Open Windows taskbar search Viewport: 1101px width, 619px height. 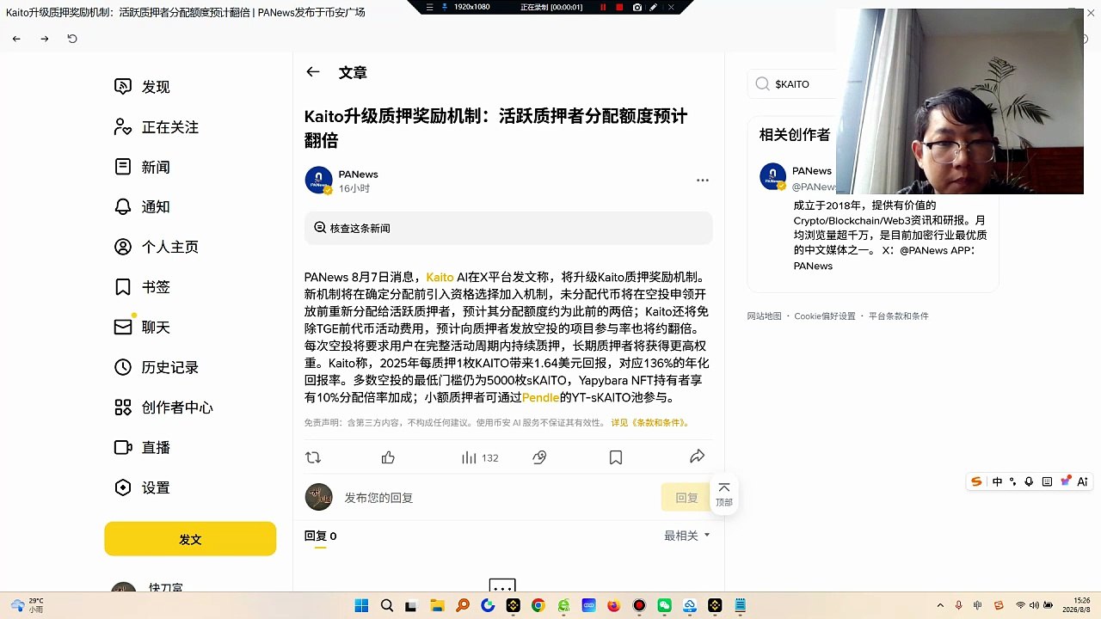pos(387,605)
